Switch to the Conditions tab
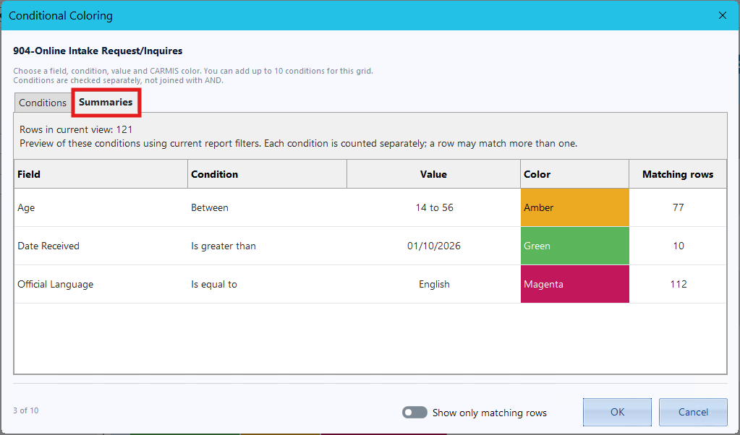 pos(43,103)
